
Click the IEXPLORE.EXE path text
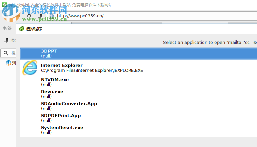click(92, 71)
